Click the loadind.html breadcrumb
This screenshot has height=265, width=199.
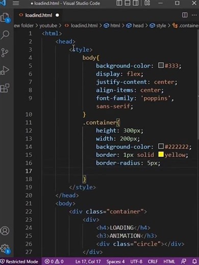tap(82, 25)
